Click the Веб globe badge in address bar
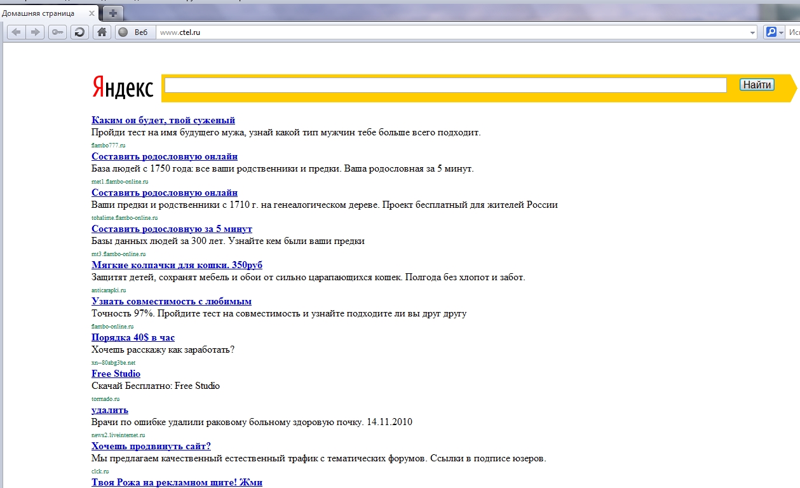 135,32
